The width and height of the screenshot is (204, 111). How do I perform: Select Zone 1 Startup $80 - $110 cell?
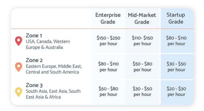[x=176, y=41]
